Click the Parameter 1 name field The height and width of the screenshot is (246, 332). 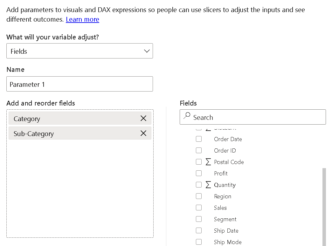80,84
